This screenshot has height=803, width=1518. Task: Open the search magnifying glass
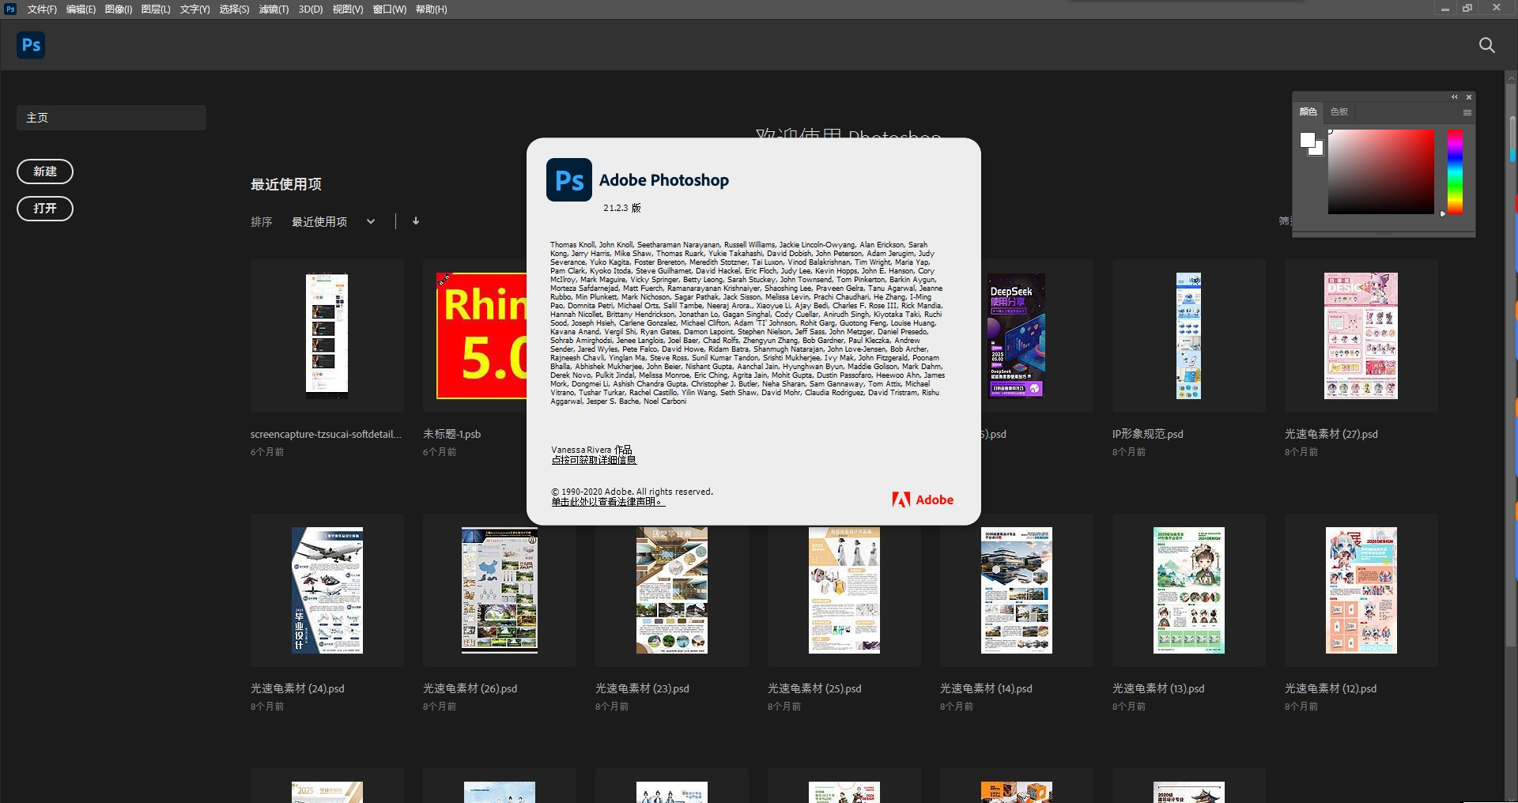pyautogui.click(x=1487, y=45)
